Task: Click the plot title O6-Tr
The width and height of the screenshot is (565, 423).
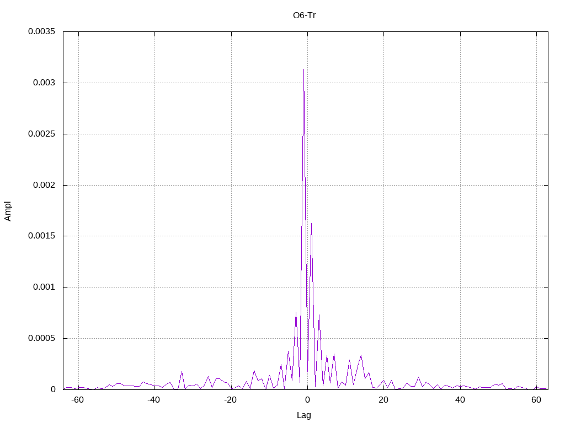Action: [x=304, y=15]
